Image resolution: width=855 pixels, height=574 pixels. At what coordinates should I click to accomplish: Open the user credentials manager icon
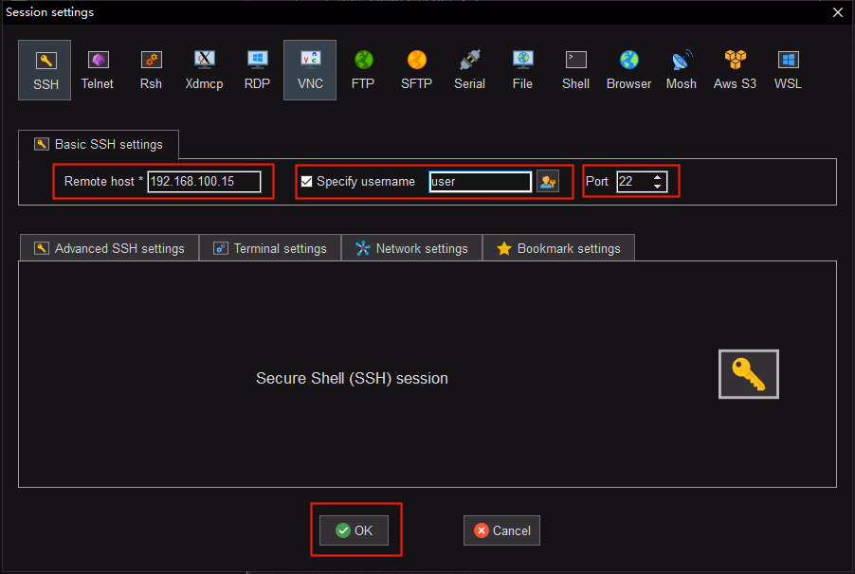[x=548, y=182]
